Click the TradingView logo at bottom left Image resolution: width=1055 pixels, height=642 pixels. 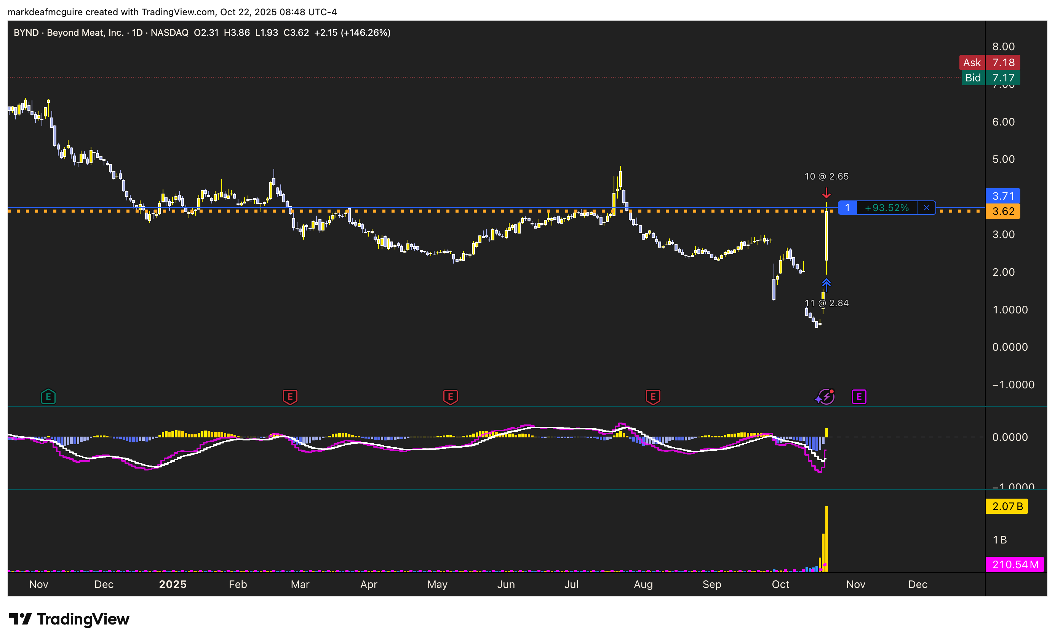pyautogui.click(x=69, y=619)
